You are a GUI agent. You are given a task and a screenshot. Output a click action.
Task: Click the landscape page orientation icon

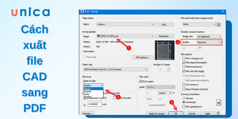point(219,102)
